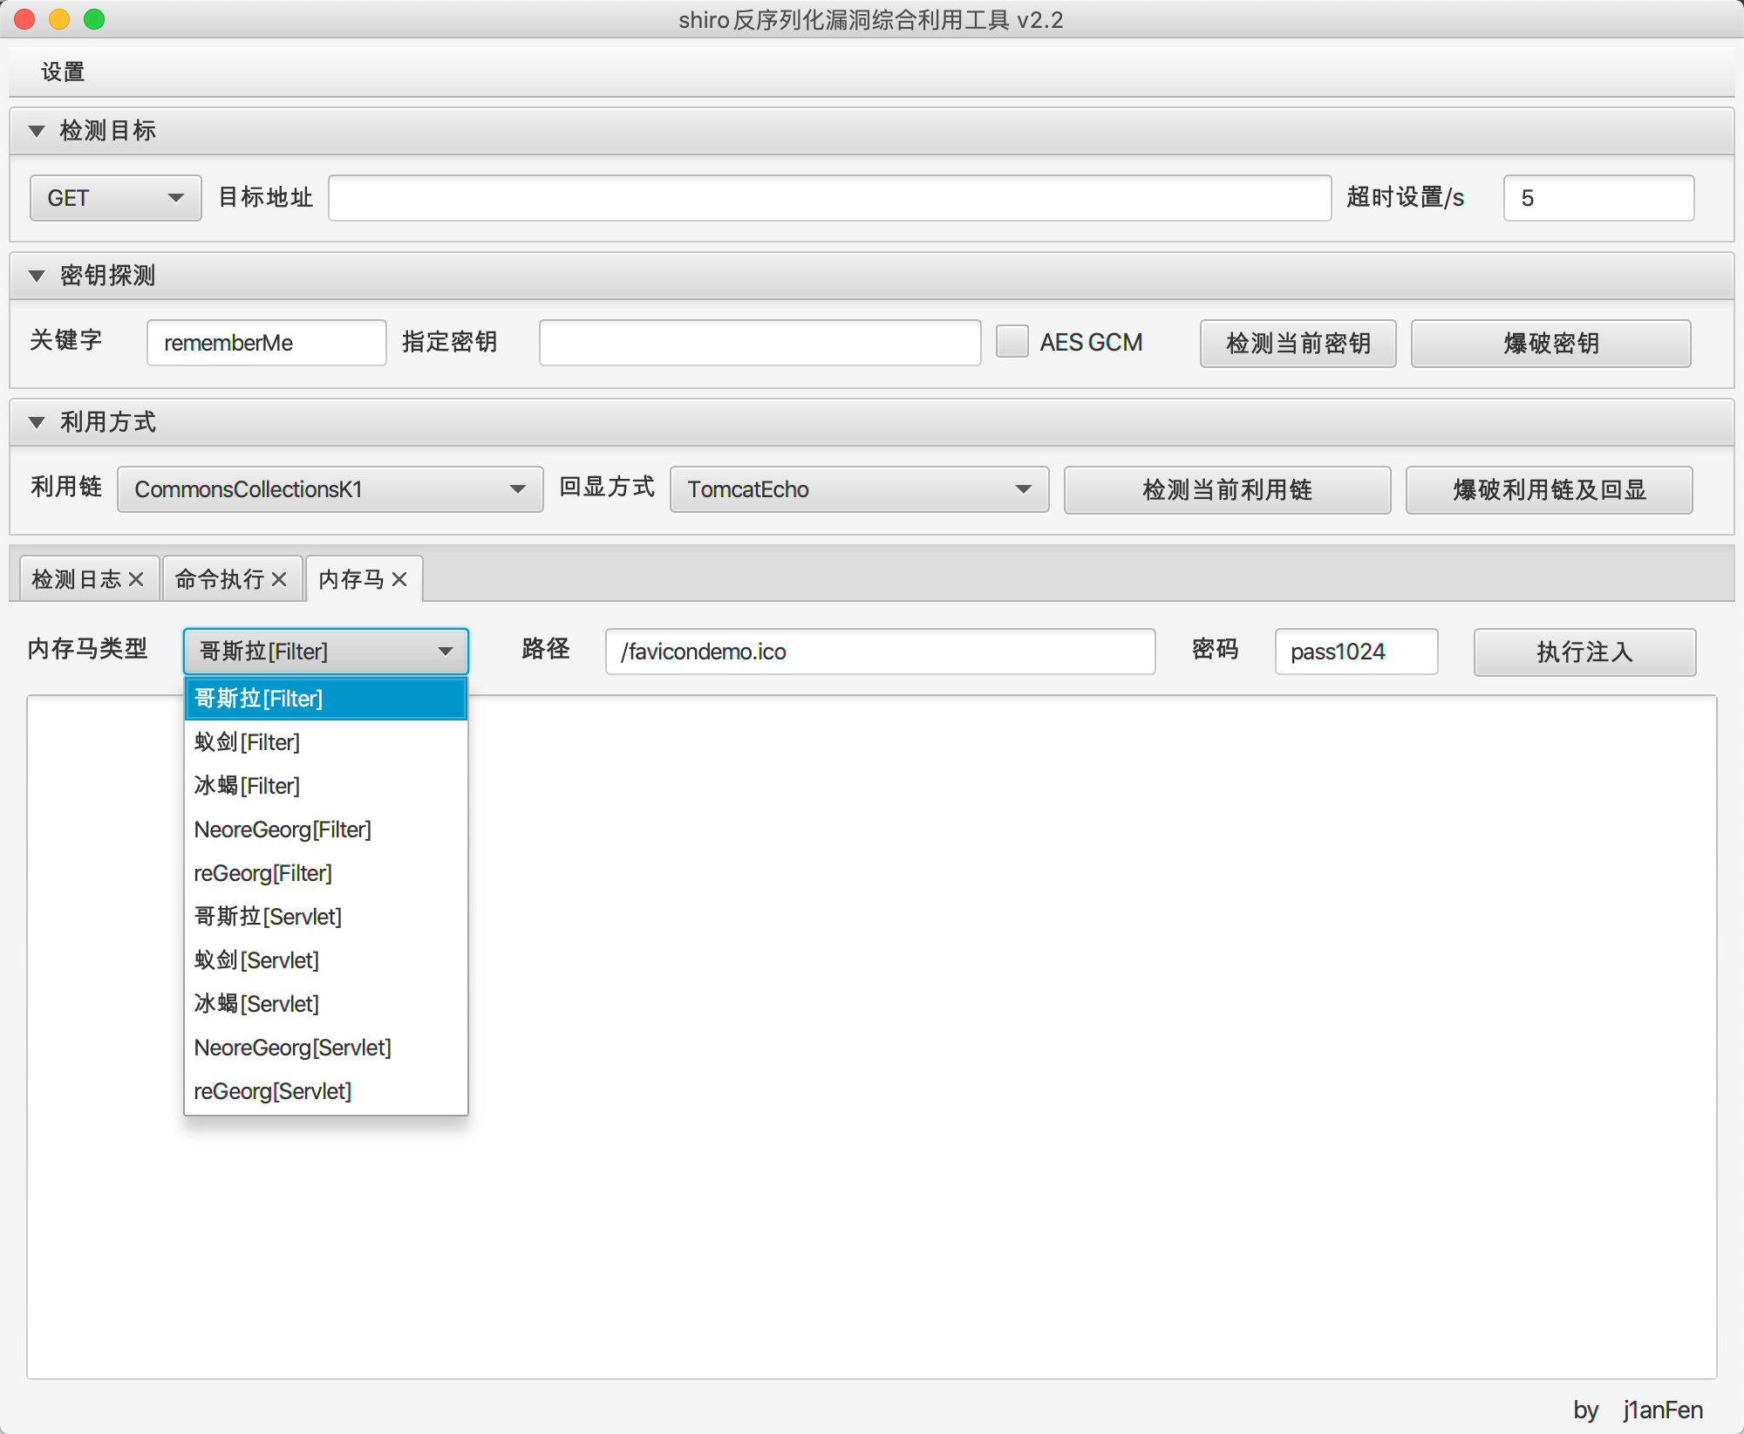Open the 设置 menu
Viewport: 1744px width, 1434px height.
(63, 72)
